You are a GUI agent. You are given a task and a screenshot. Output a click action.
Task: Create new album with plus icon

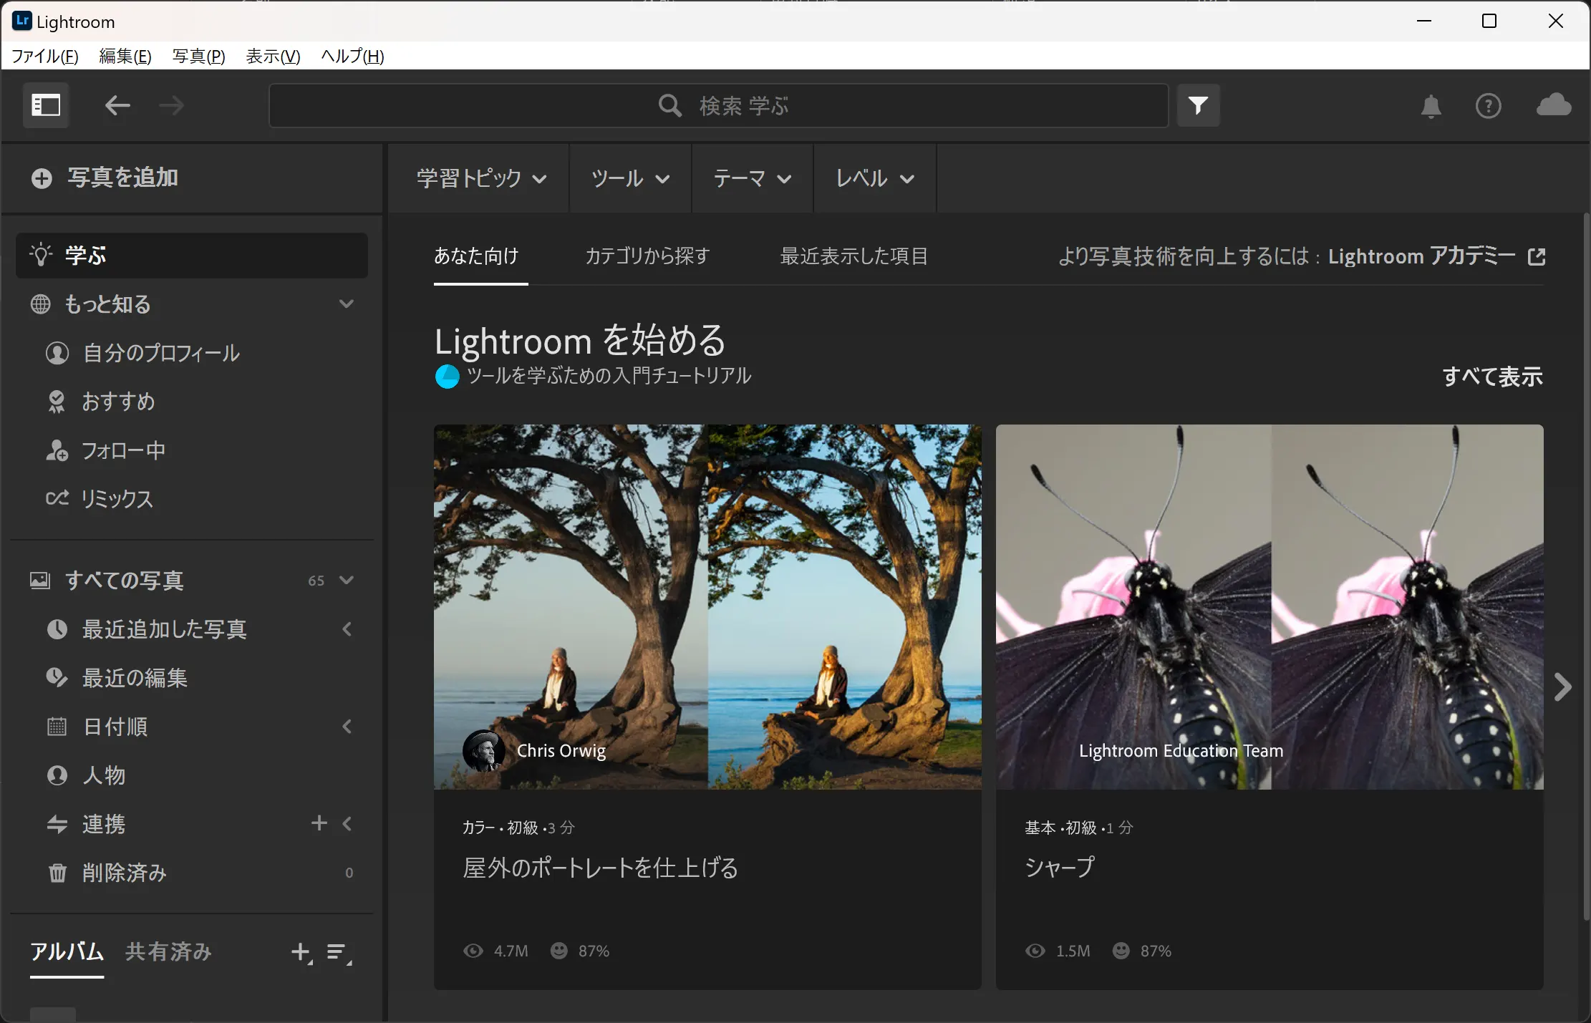(301, 952)
